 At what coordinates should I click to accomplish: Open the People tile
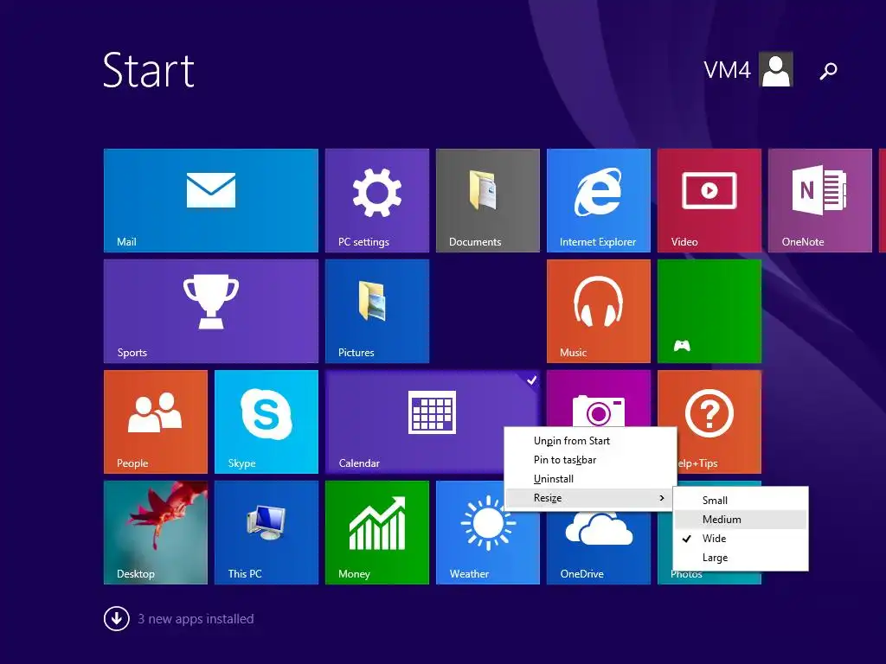(156, 422)
